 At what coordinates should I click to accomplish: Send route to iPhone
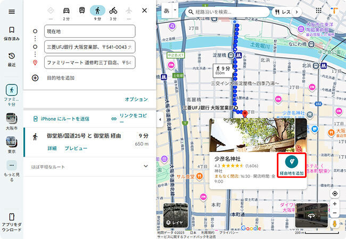click(61, 119)
